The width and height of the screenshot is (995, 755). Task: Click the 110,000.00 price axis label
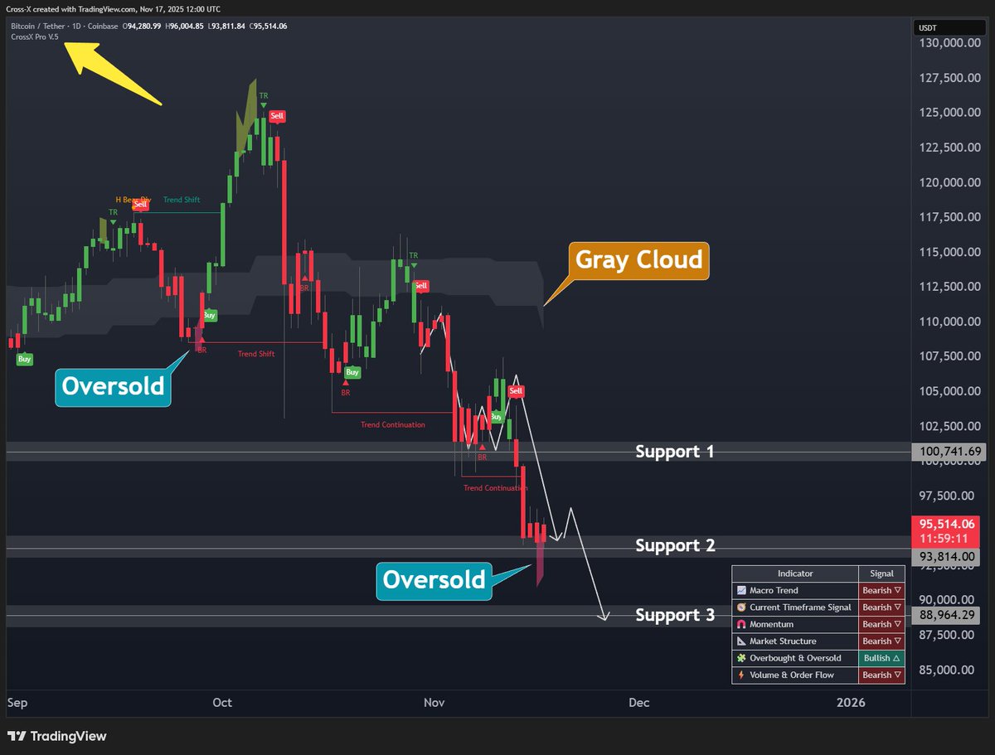pos(949,322)
